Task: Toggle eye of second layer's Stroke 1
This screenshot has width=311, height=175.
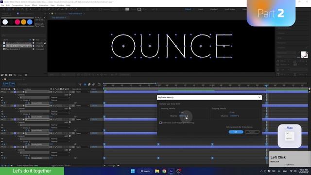Action: coord(2,114)
